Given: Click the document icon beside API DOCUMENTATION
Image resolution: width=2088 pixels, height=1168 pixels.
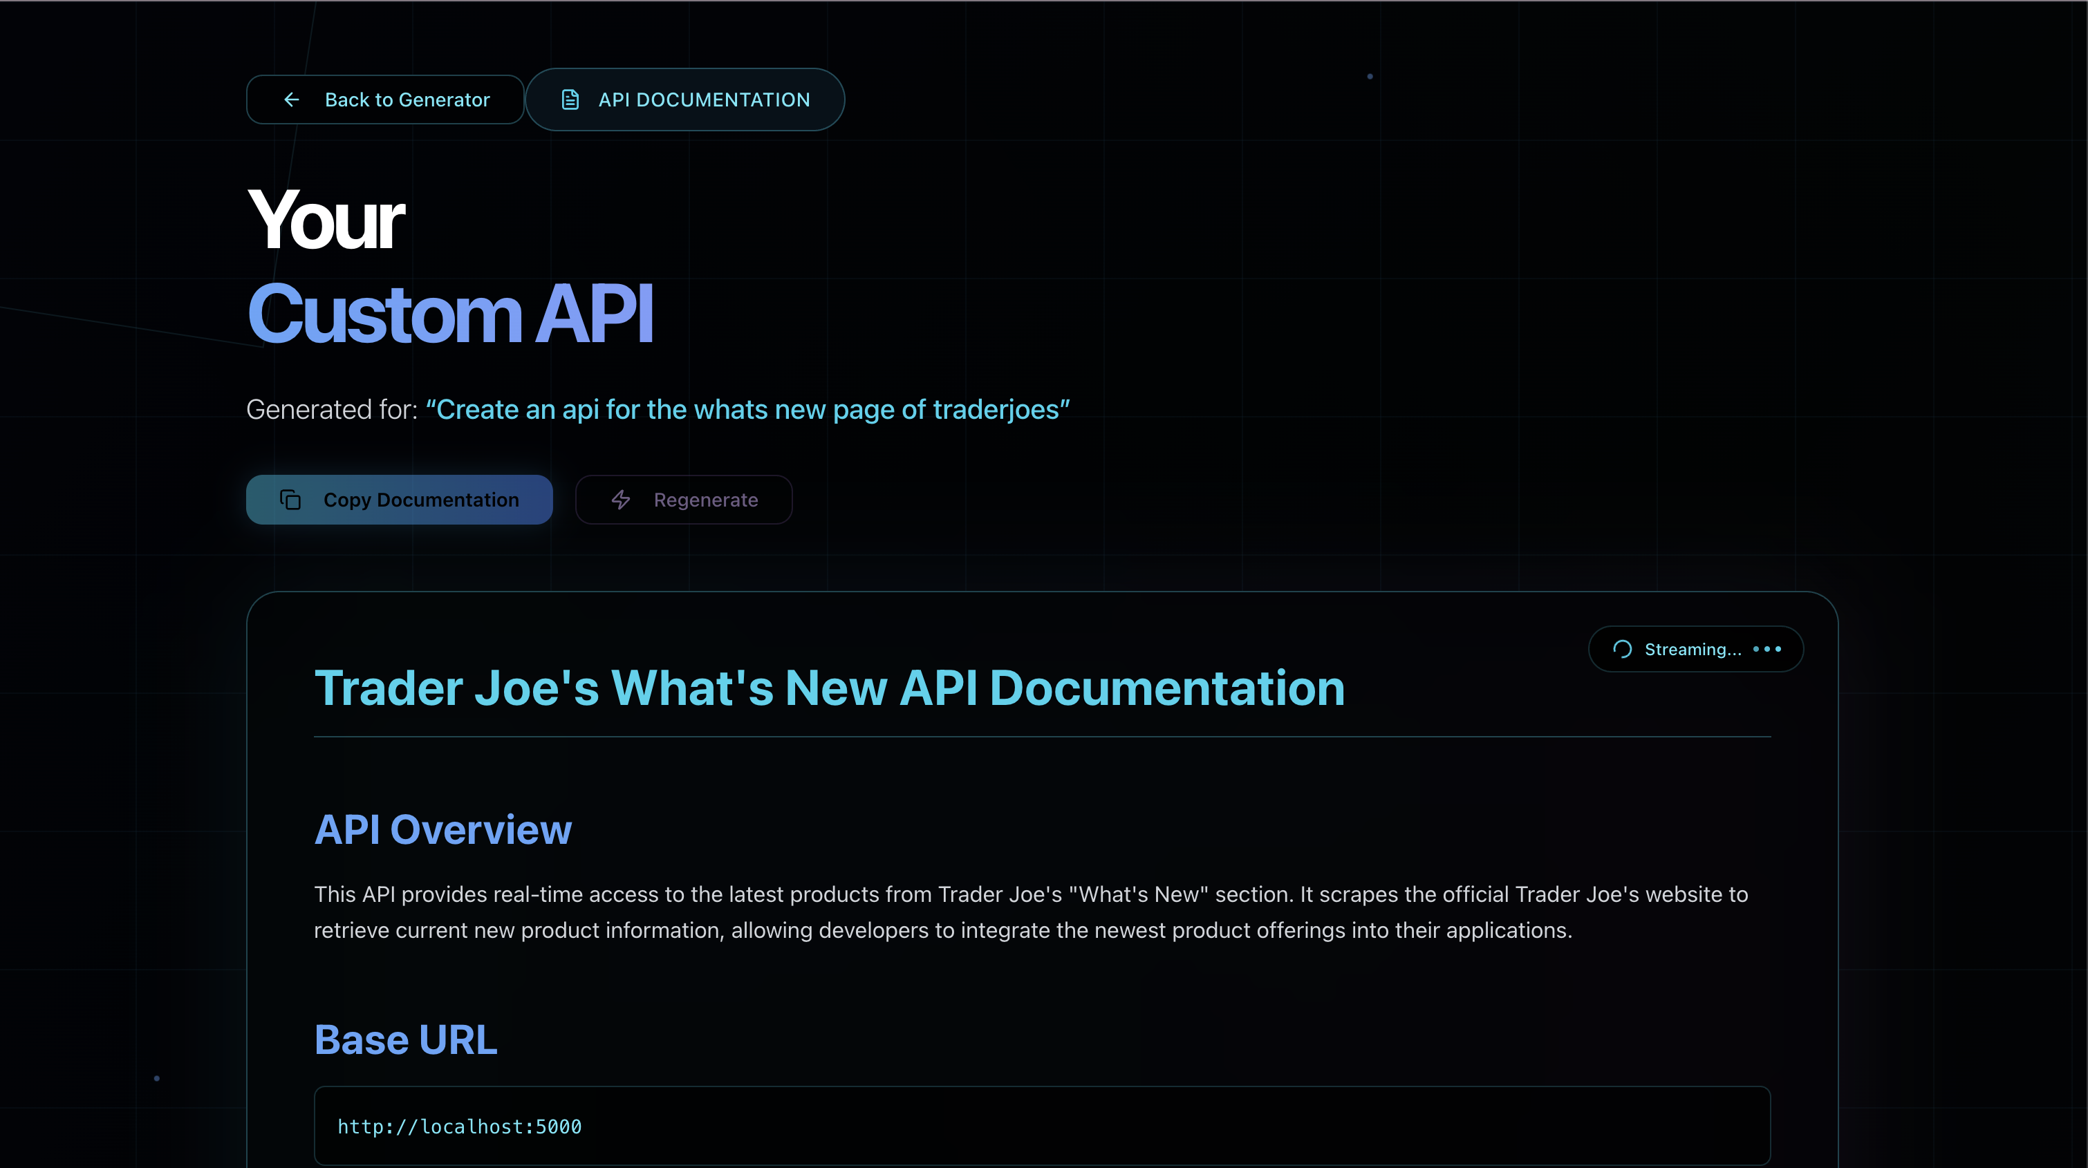Looking at the screenshot, I should pos(570,100).
